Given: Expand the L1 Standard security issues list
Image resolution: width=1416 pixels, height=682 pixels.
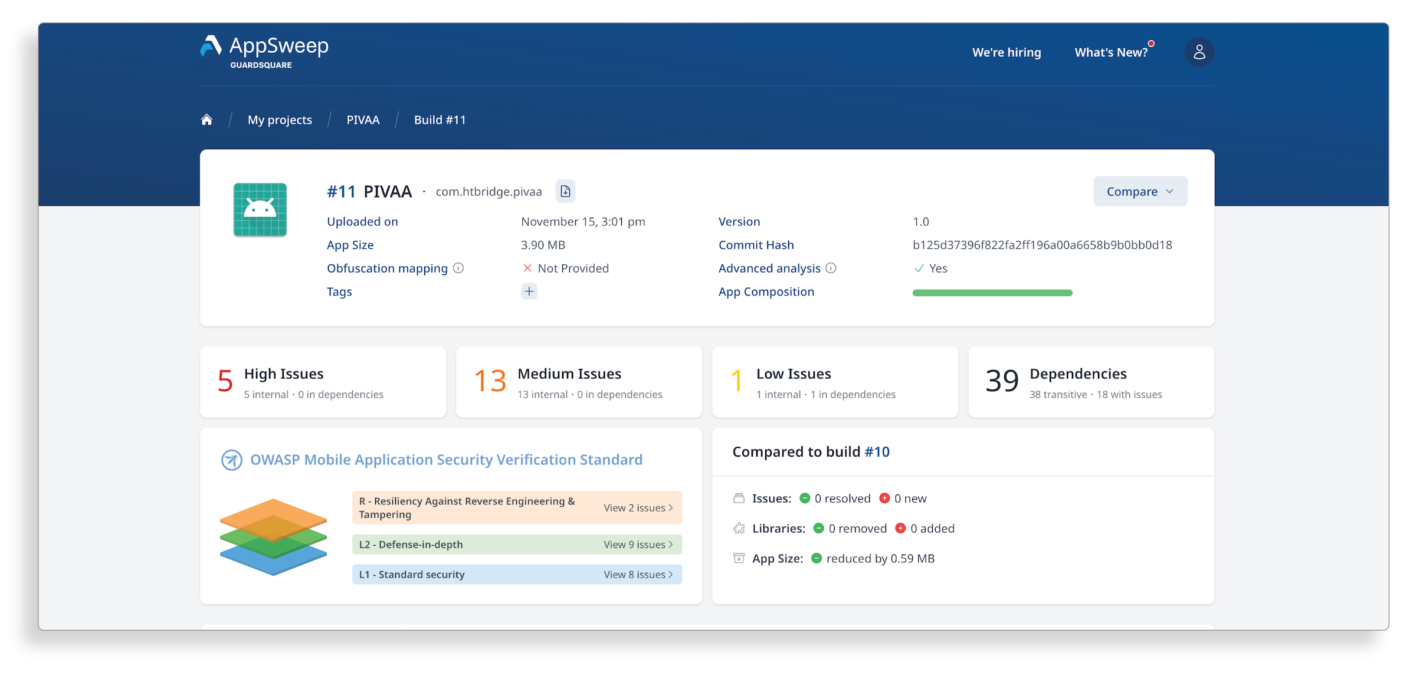Looking at the screenshot, I should 638,574.
